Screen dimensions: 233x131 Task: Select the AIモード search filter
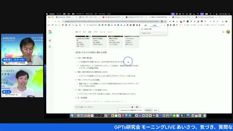point(78,32)
